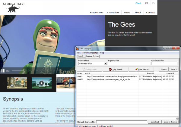The height and width of the screenshot is (127, 181).
Task: Switch site language to FR
Action: 147,3
